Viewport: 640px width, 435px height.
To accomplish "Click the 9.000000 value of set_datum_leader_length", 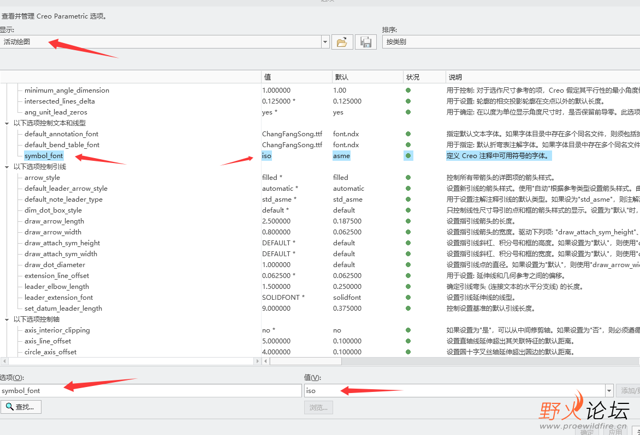I will tap(276, 309).
